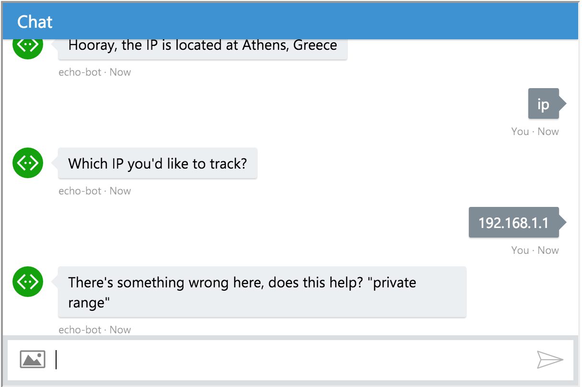Click "echo-bot · Now" under "Which IP" message
This screenshot has height=387, width=582.
click(94, 191)
